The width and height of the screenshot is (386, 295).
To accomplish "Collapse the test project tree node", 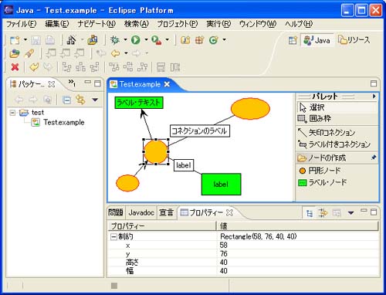I will 12,113.
